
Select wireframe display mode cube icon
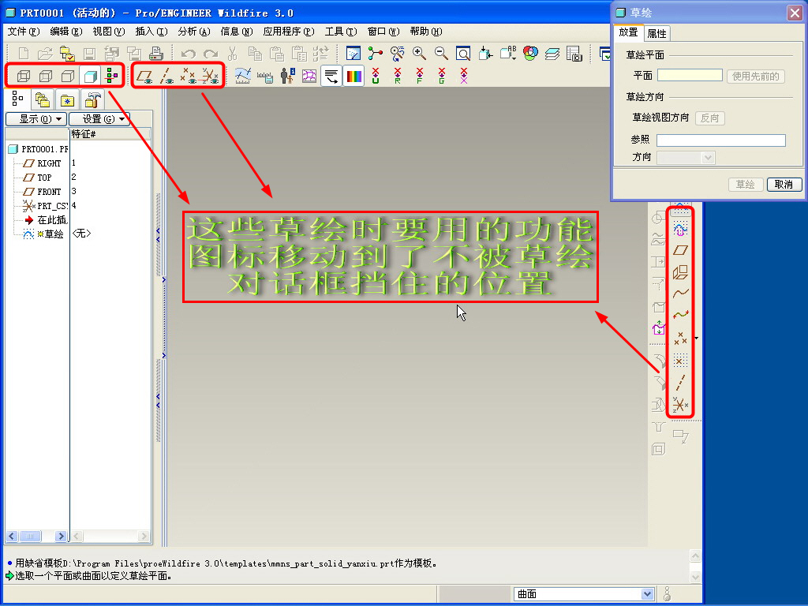[x=24, y=77]
